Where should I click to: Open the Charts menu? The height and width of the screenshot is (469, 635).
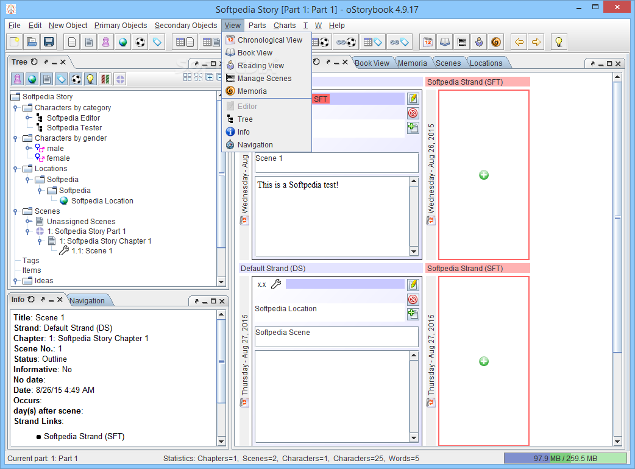[x=285, y=26]
